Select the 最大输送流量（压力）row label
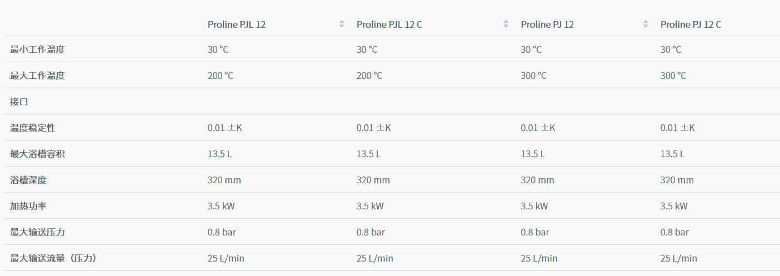Viewport: 780px width, 276px height. click(x=57, y=258)
